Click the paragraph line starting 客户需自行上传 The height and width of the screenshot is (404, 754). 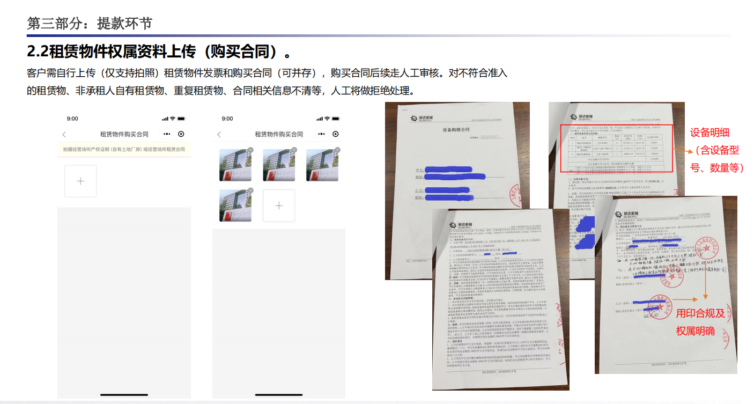[267, 74]
